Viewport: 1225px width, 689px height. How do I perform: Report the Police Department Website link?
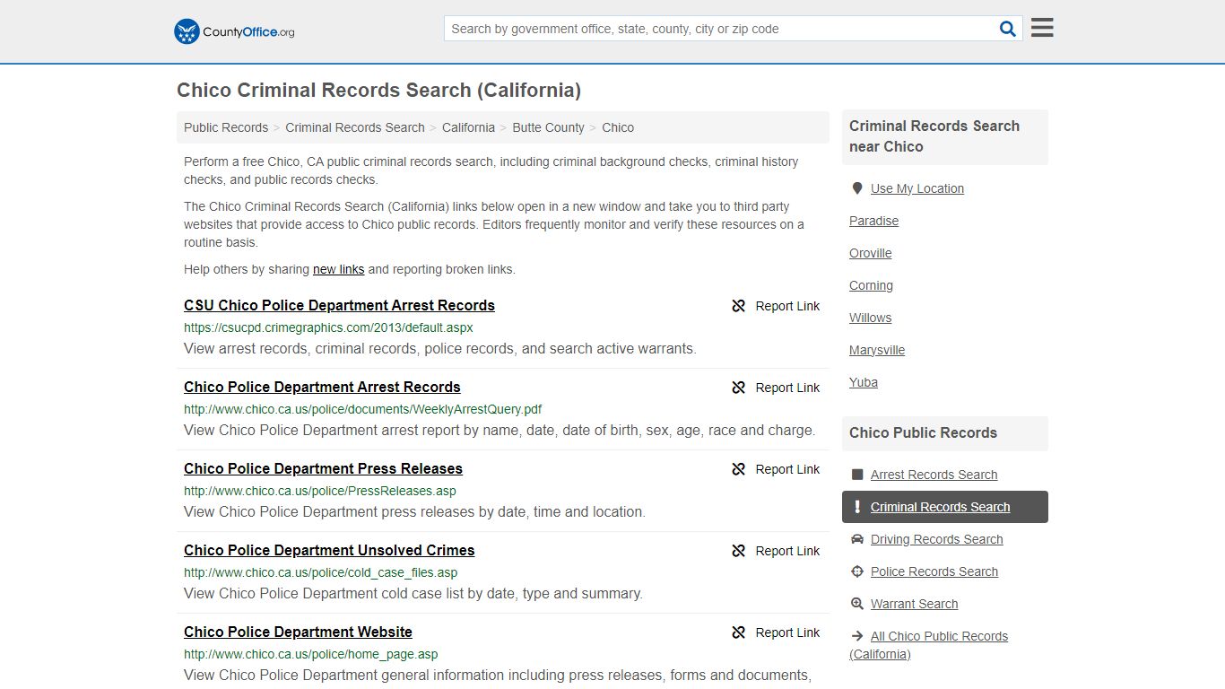tap(776, 632)
